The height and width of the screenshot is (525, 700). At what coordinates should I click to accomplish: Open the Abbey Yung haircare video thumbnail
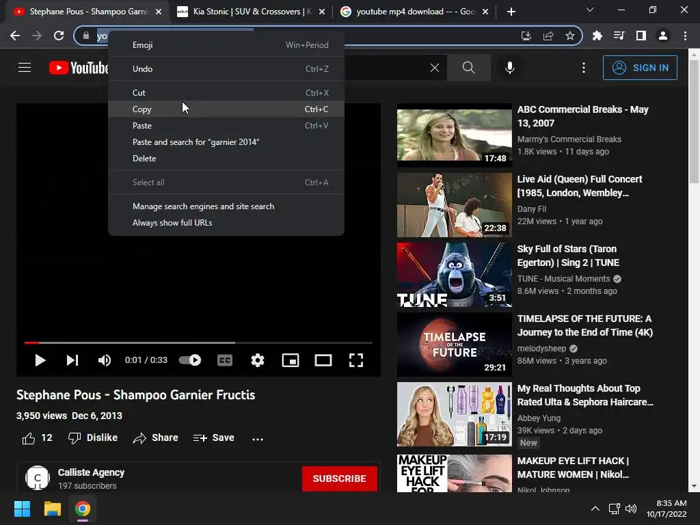click(x=455, y=414)
